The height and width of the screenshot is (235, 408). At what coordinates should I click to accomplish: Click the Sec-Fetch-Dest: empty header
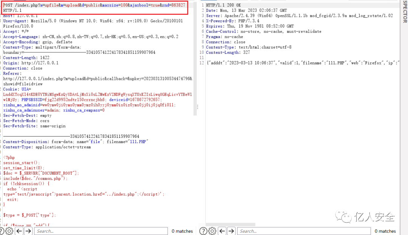pos(27,115)
